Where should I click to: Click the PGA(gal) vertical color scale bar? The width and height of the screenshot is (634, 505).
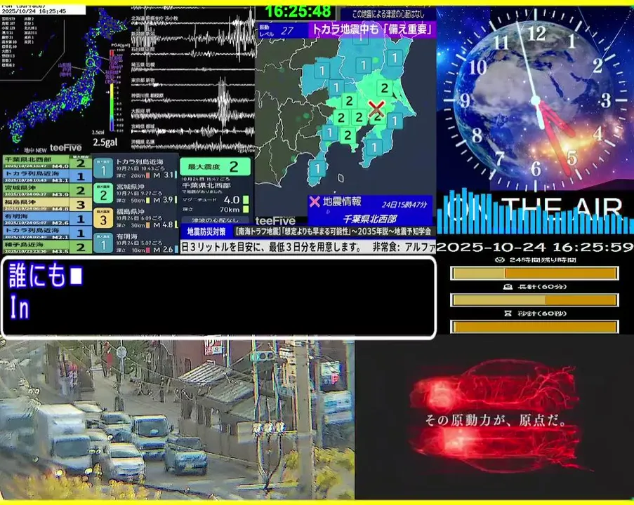point(112,90)
